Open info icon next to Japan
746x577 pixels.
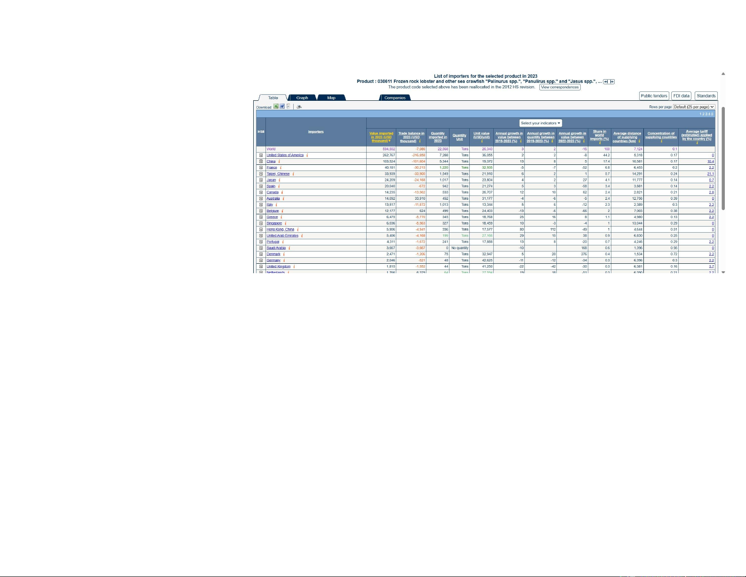tap(280, 180)
